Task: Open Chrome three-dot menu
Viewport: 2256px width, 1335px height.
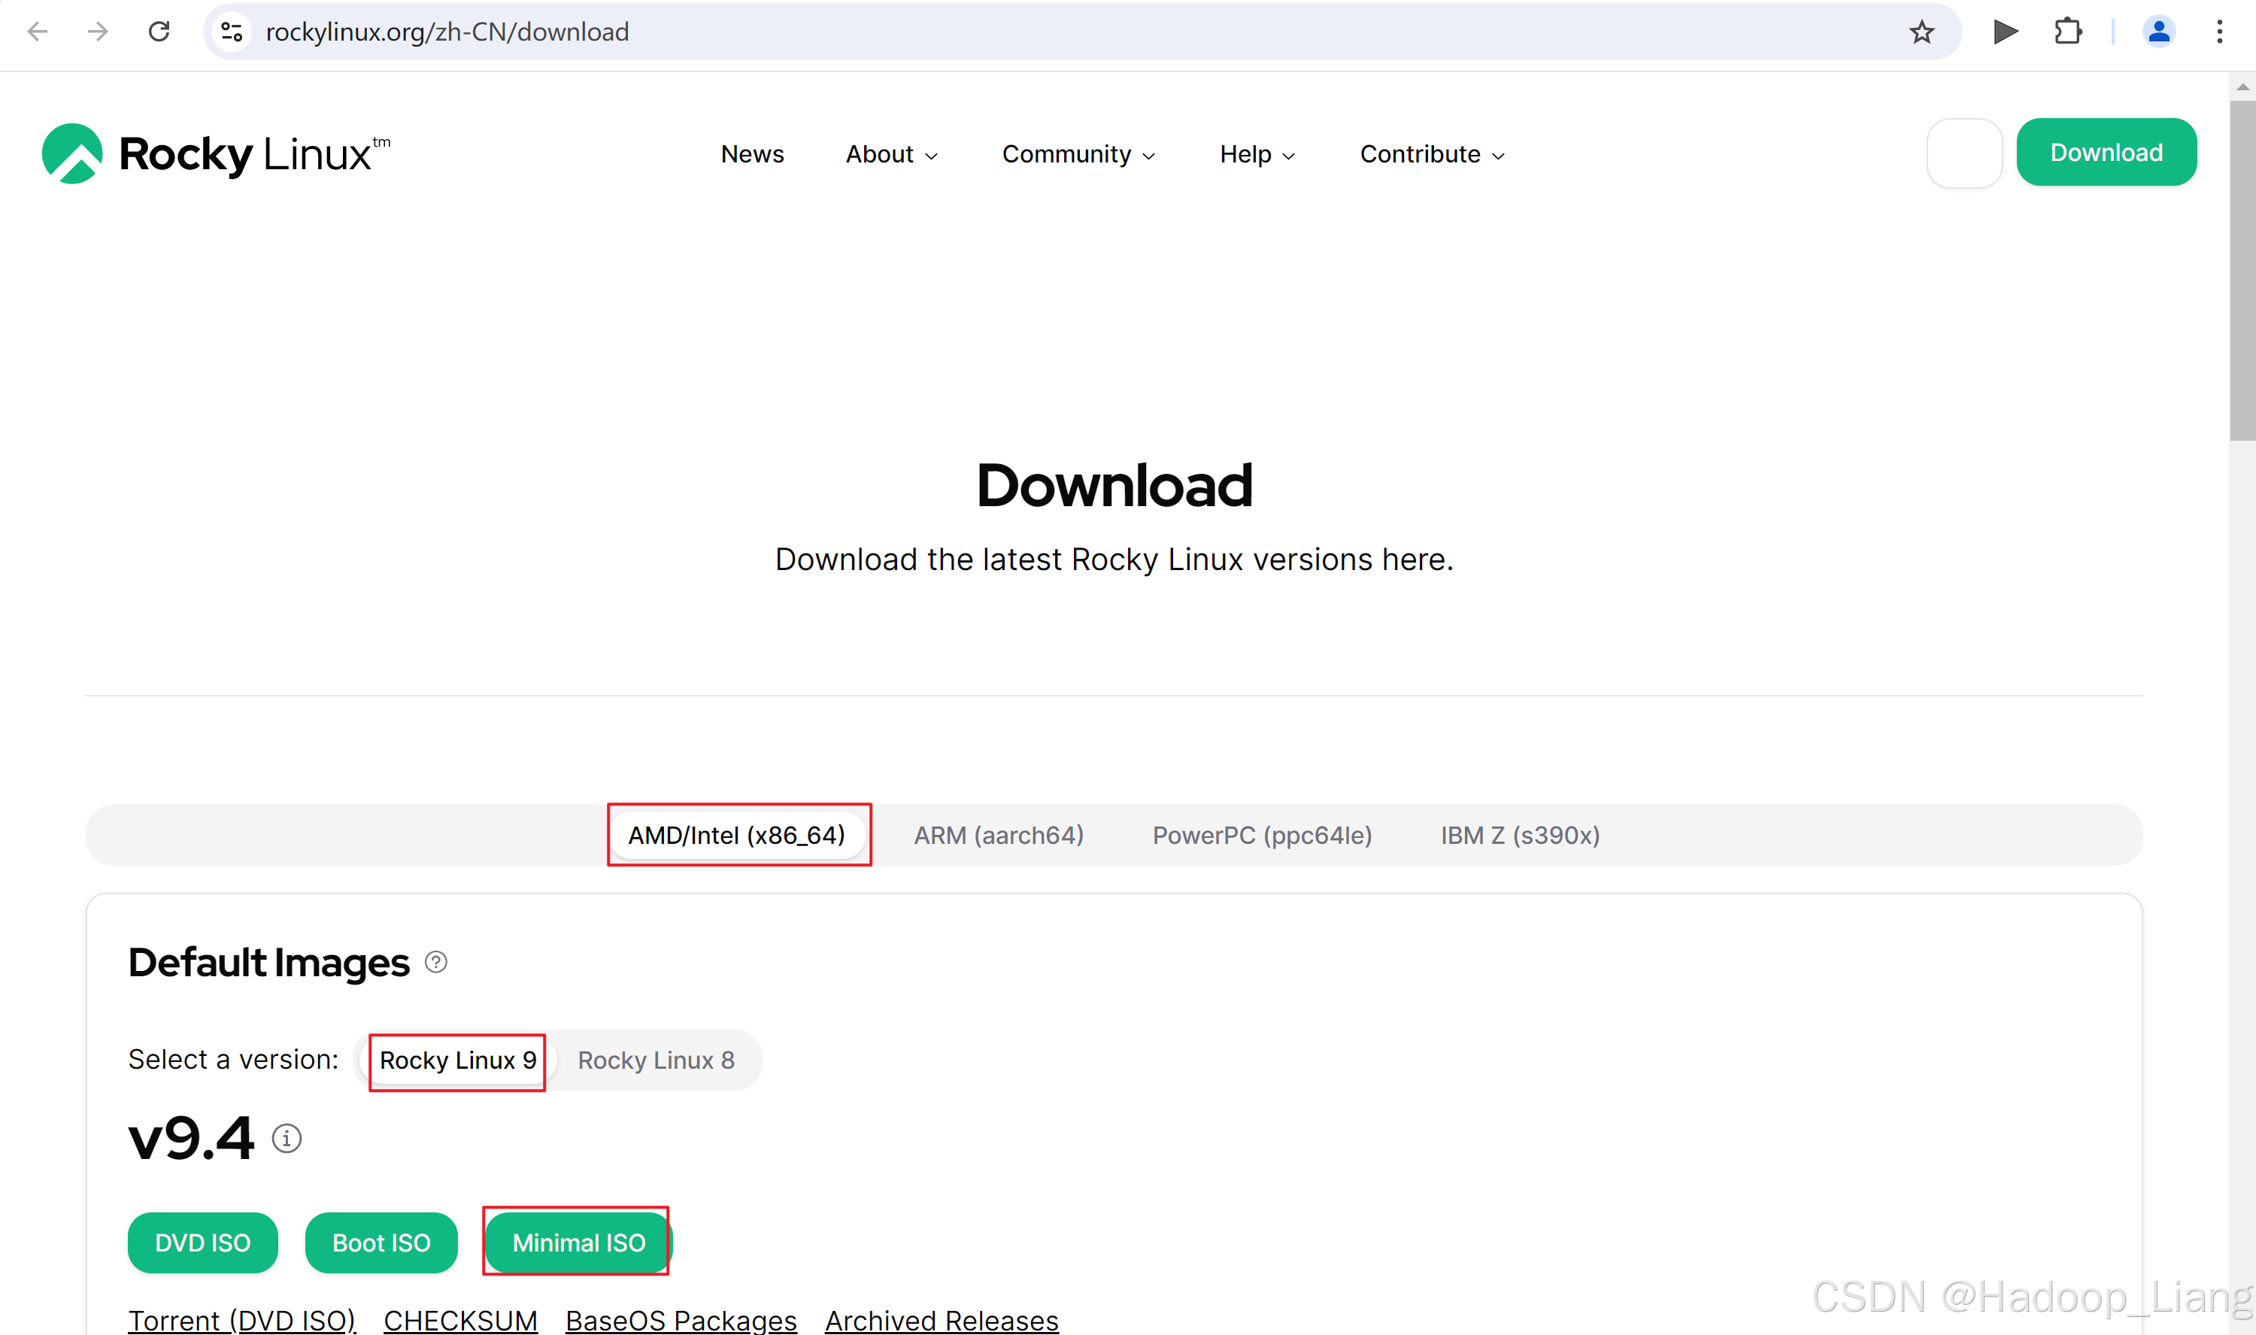Action: 2220,32
